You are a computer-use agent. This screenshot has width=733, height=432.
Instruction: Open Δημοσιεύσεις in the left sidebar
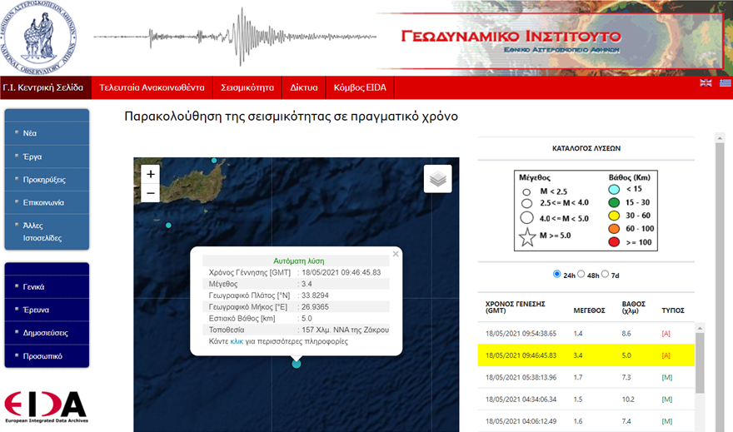tap(47, 333)
